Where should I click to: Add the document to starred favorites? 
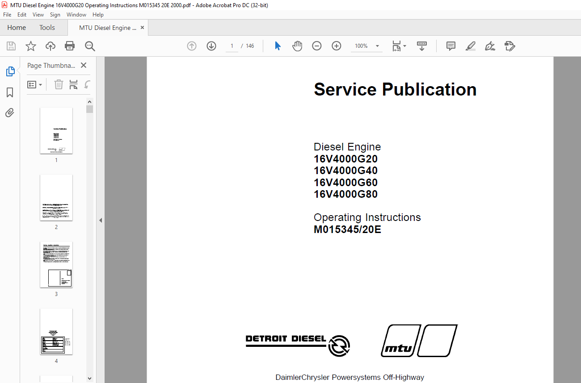pos(31,46)
